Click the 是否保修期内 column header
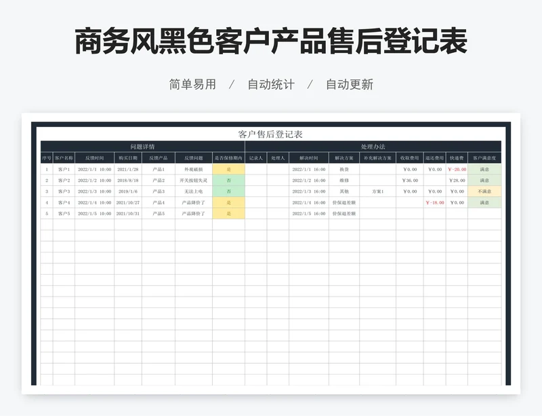The width and height of the screenshot is (542, 416). pos(228,158)
